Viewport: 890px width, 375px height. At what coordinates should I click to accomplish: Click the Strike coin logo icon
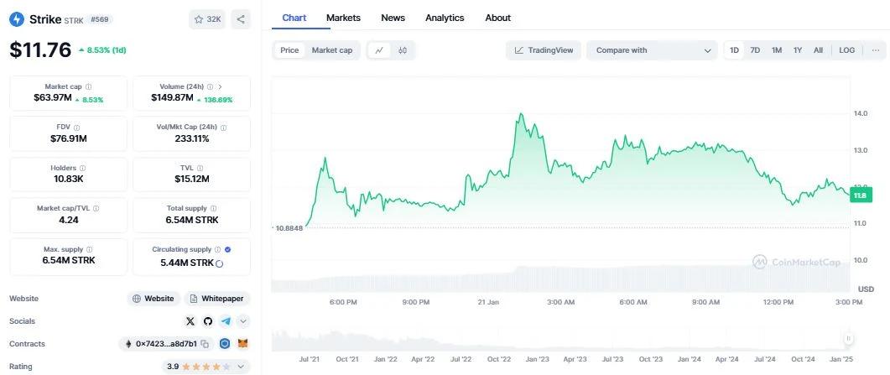tap(17, 19)
